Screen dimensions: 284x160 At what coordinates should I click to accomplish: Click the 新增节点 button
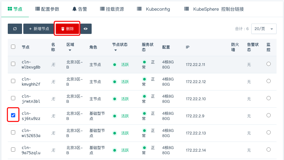pos(39,29)
